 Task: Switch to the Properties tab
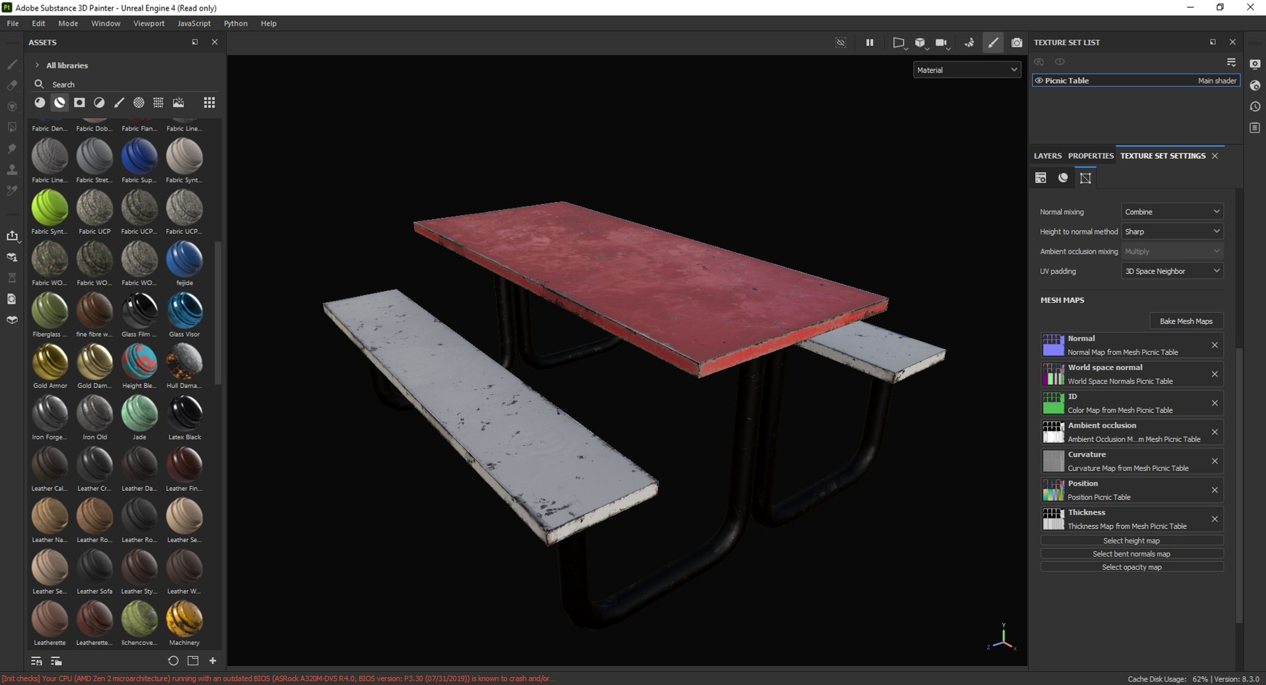tap(1091, 155)
